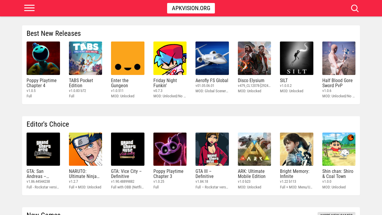382x215 pixels.
Task: Click Half Blood Gore Sword PvP title
Action: (x=338, y=83)
